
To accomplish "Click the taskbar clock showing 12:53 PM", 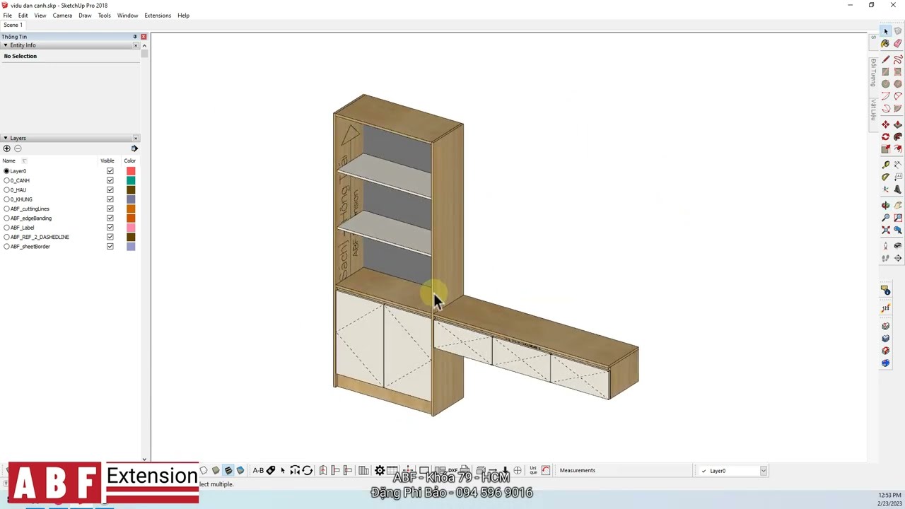I will click(889, 496).
